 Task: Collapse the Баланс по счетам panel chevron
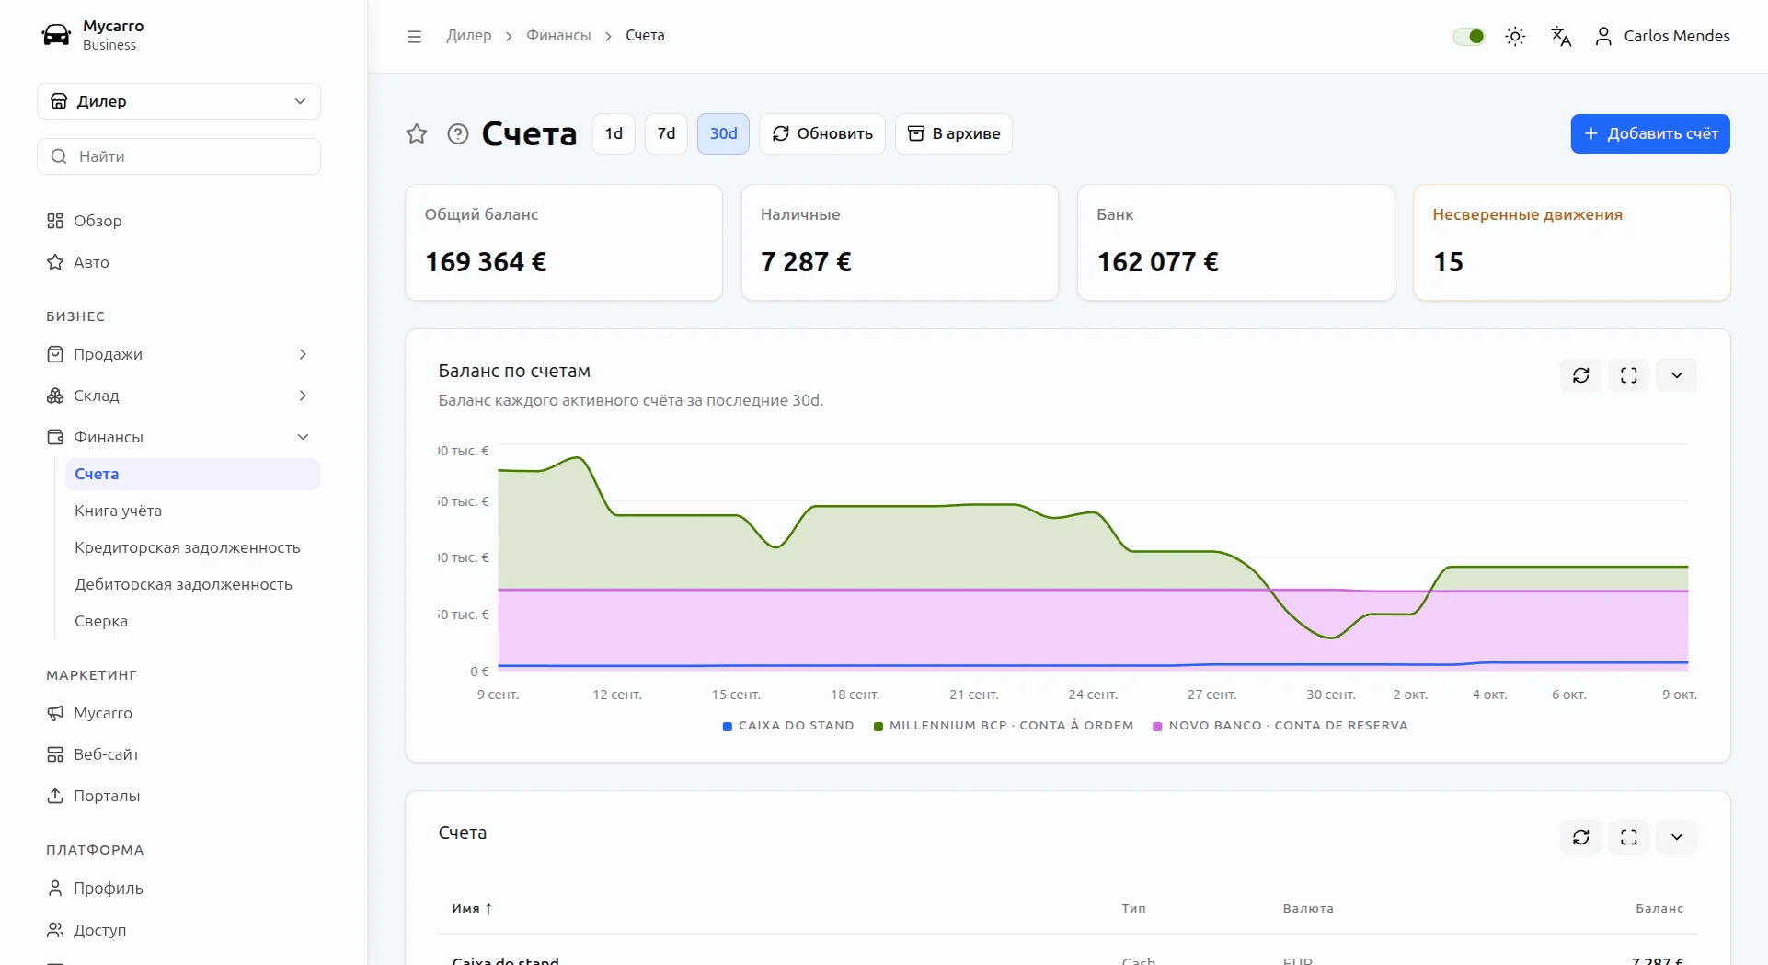[1677, 375]
